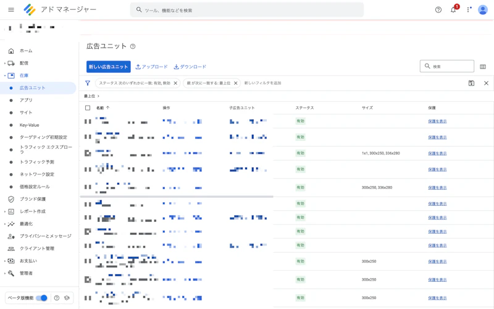
Task: Expand the レポート作成 section
Action: tap(5, 211)
